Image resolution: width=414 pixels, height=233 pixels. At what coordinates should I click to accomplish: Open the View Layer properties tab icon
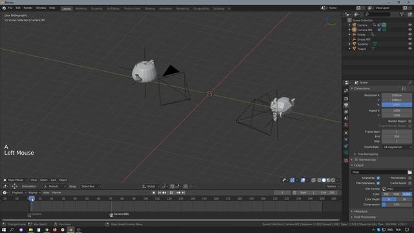pos(346,112)
